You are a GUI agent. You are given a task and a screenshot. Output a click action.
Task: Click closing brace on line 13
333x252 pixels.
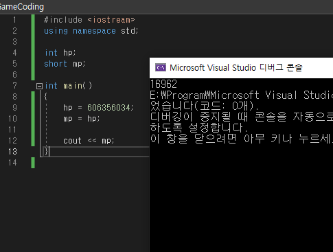(x=46, y=152)
